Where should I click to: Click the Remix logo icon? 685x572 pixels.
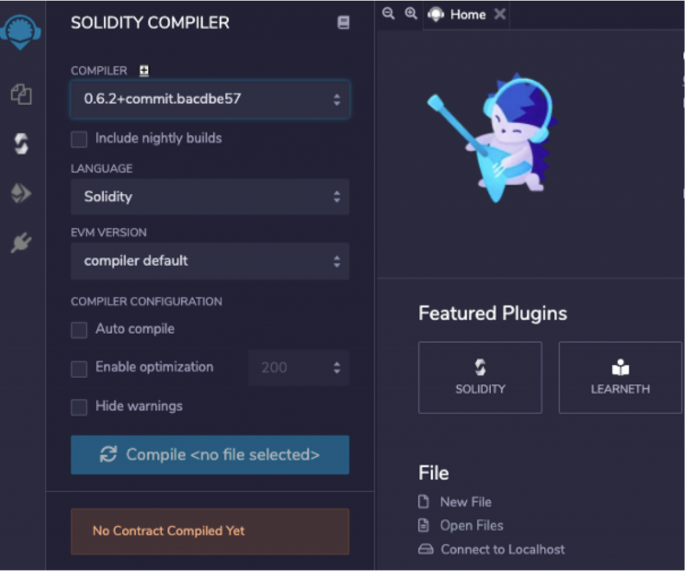click(x=20, y=32)
